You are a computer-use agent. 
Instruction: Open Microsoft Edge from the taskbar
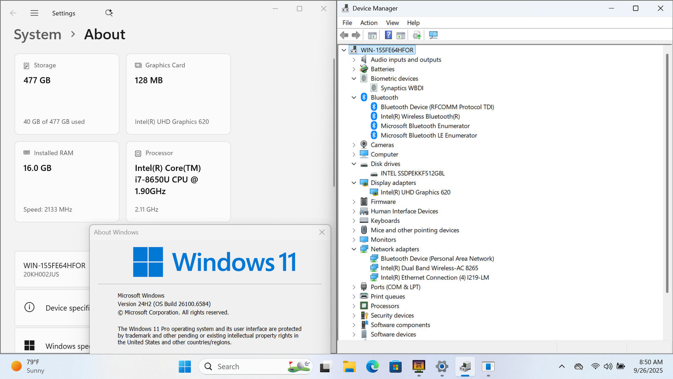coord(372,366)
